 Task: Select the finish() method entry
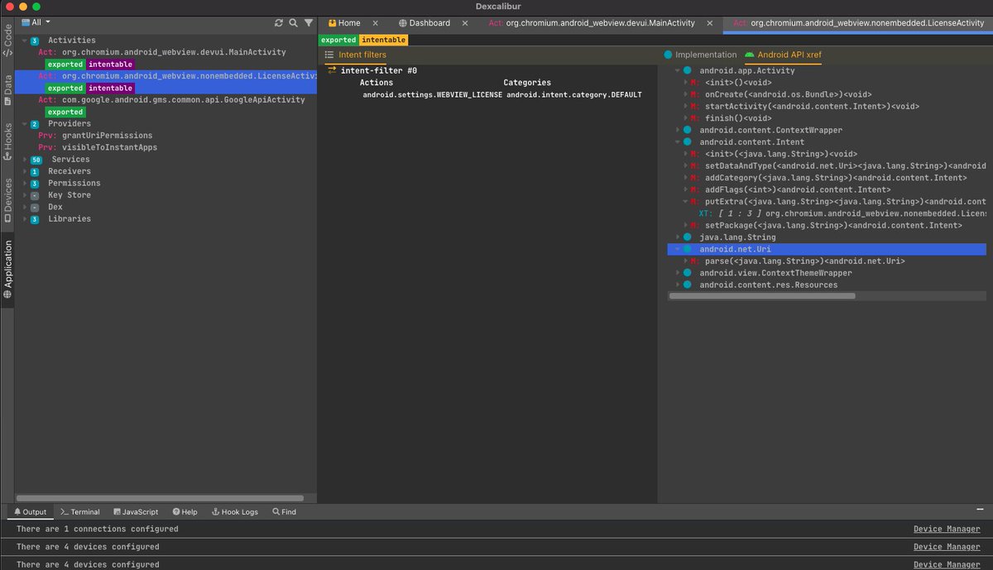pos(732,118)
